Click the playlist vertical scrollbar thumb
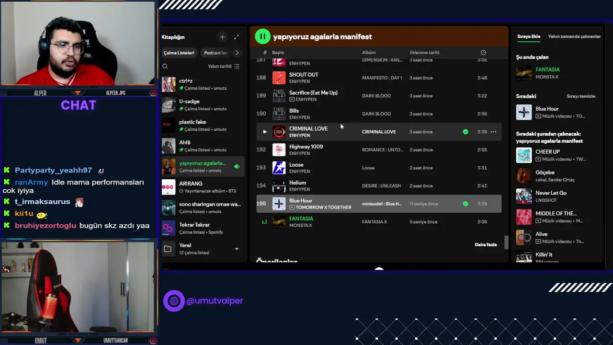 coord(506,243)
